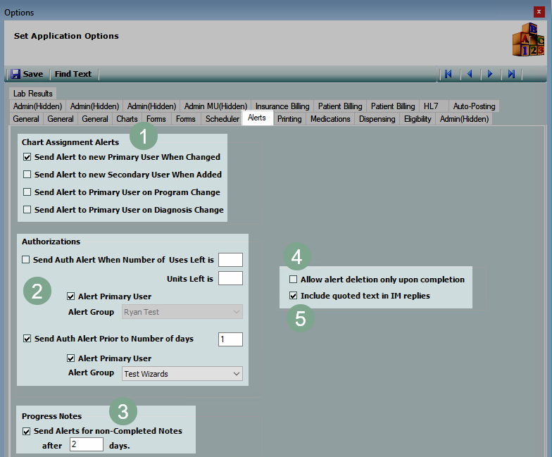This screenshot has height=457, width=552.
Task: Open the Scheduler tab
Action: [x=222, y=119]
